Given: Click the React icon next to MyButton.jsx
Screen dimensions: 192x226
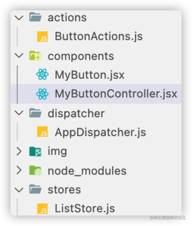Looking at the screenshot, I should click(42, 74).
